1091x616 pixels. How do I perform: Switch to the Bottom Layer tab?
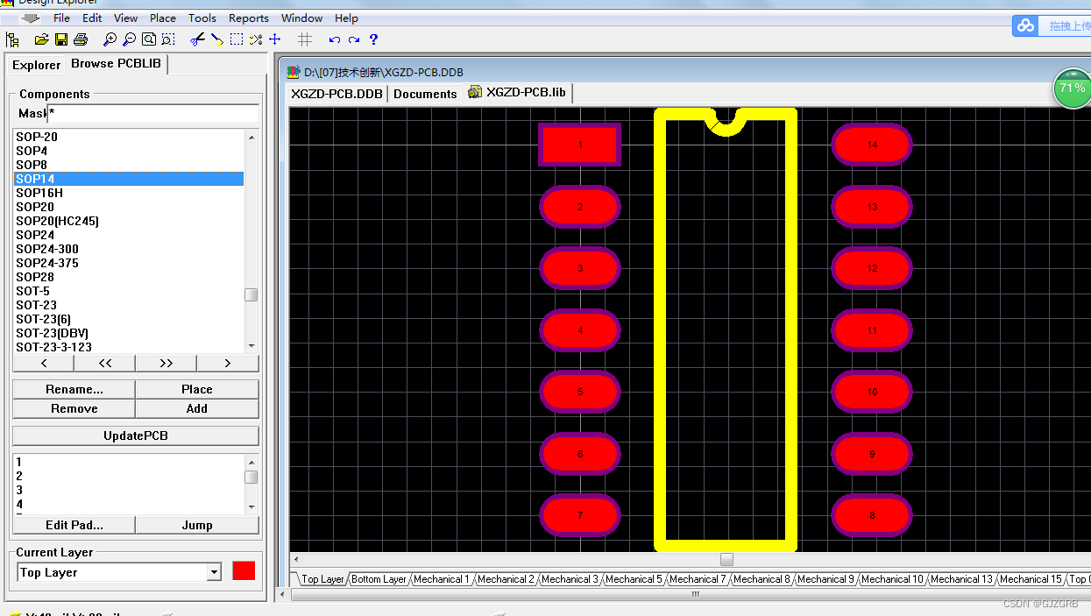tap(379, 578)
